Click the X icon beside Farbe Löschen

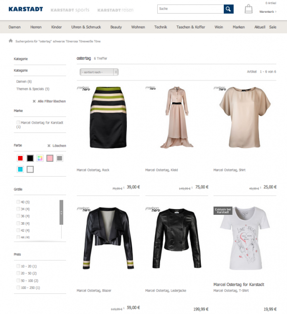click(49, 146)
